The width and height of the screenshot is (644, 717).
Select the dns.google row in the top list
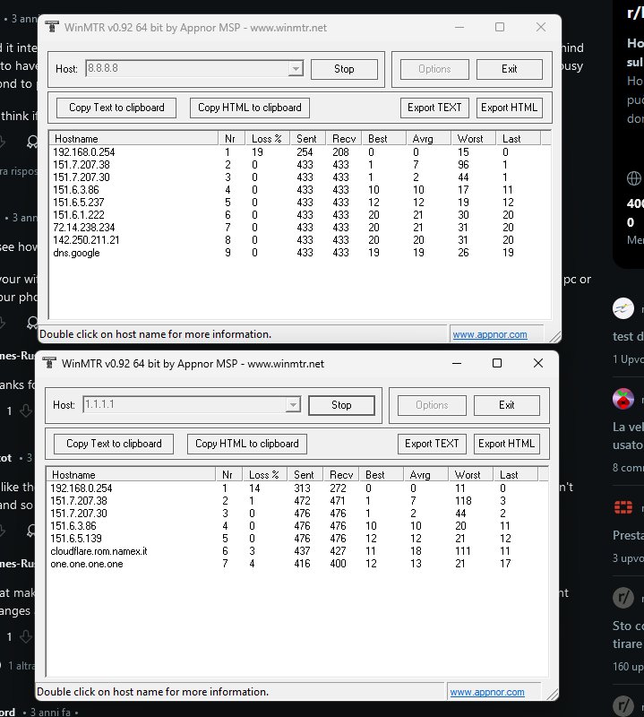coord(299,253)
